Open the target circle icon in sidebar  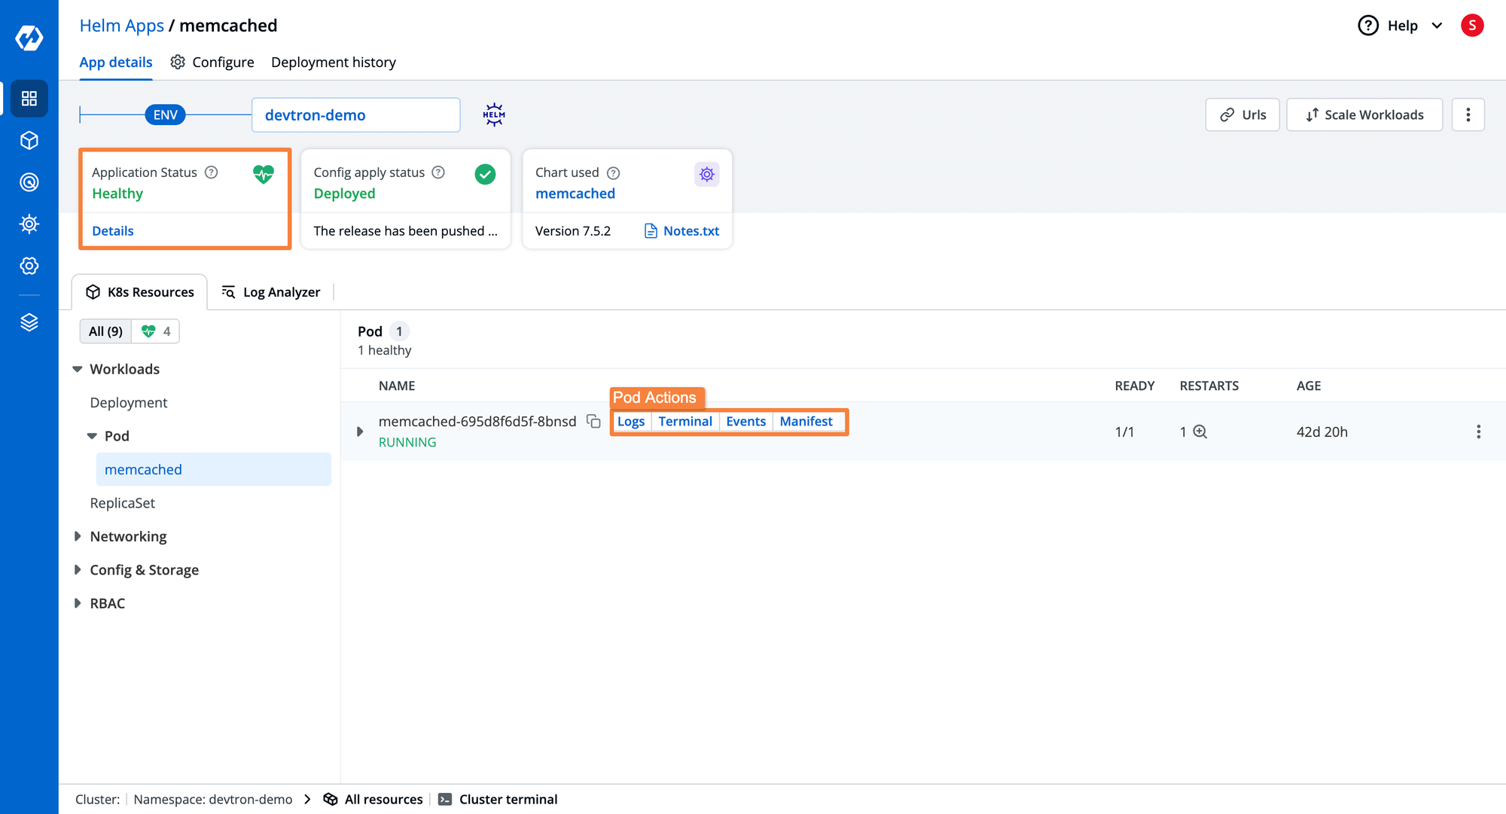click(29, 182)
